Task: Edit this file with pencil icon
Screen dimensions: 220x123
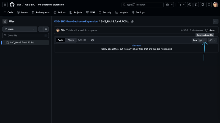Action: point(210,40)
